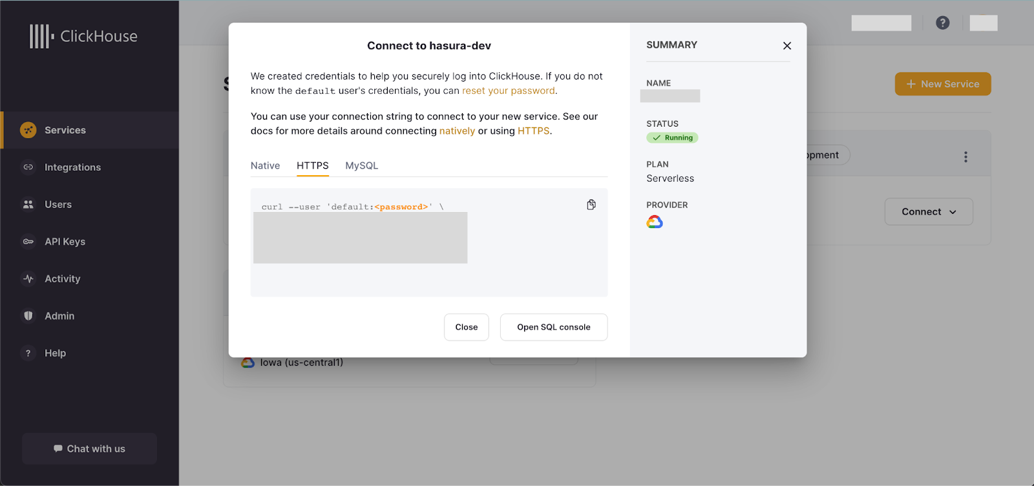Select the HTTPS tab
This screenshot has height=486, width=1034.
click(313, 165)
